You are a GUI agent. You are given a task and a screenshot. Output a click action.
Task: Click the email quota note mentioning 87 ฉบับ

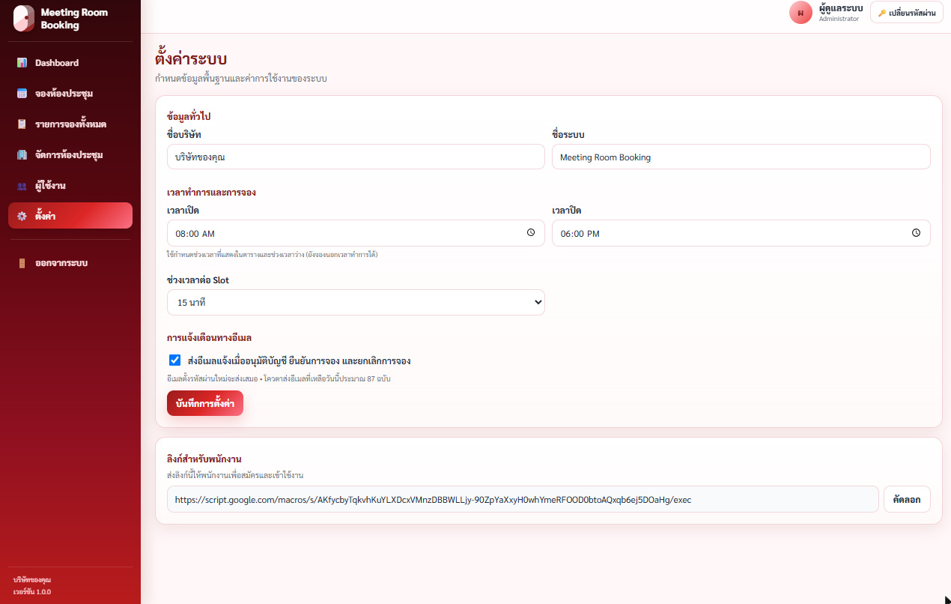[279, 379]
